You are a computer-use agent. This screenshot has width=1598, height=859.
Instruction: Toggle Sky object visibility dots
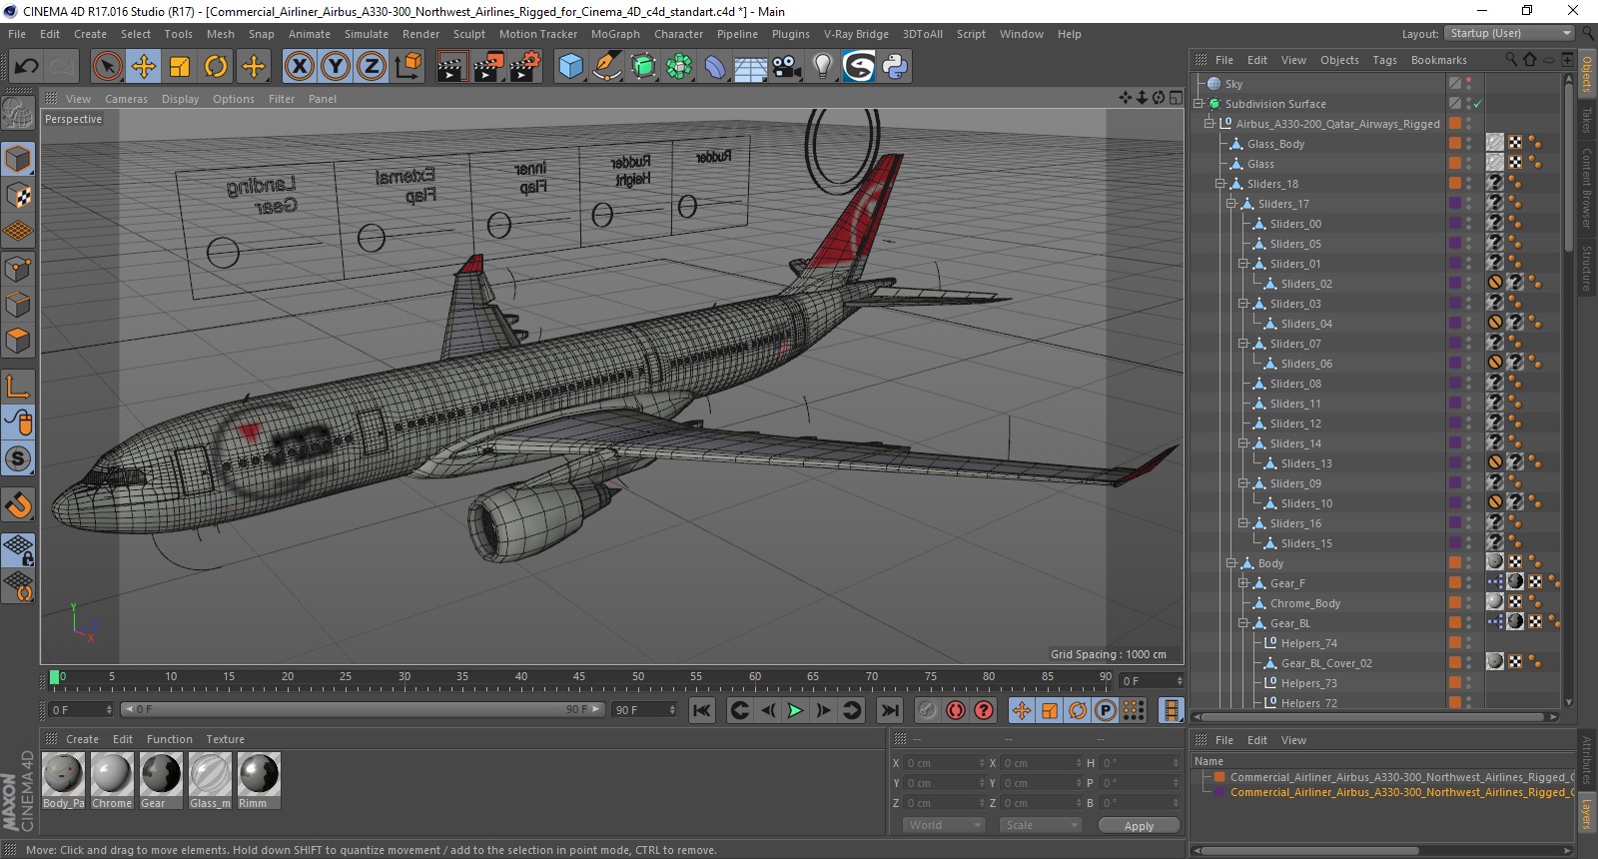1469,84
